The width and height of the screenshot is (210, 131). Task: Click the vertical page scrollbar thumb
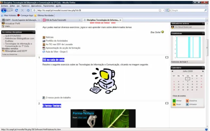pyautogui.click(x=207, y=48)
